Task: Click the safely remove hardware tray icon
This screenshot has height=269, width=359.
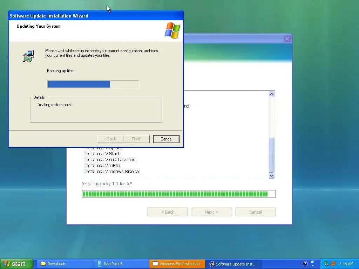Action: (326, 264)
